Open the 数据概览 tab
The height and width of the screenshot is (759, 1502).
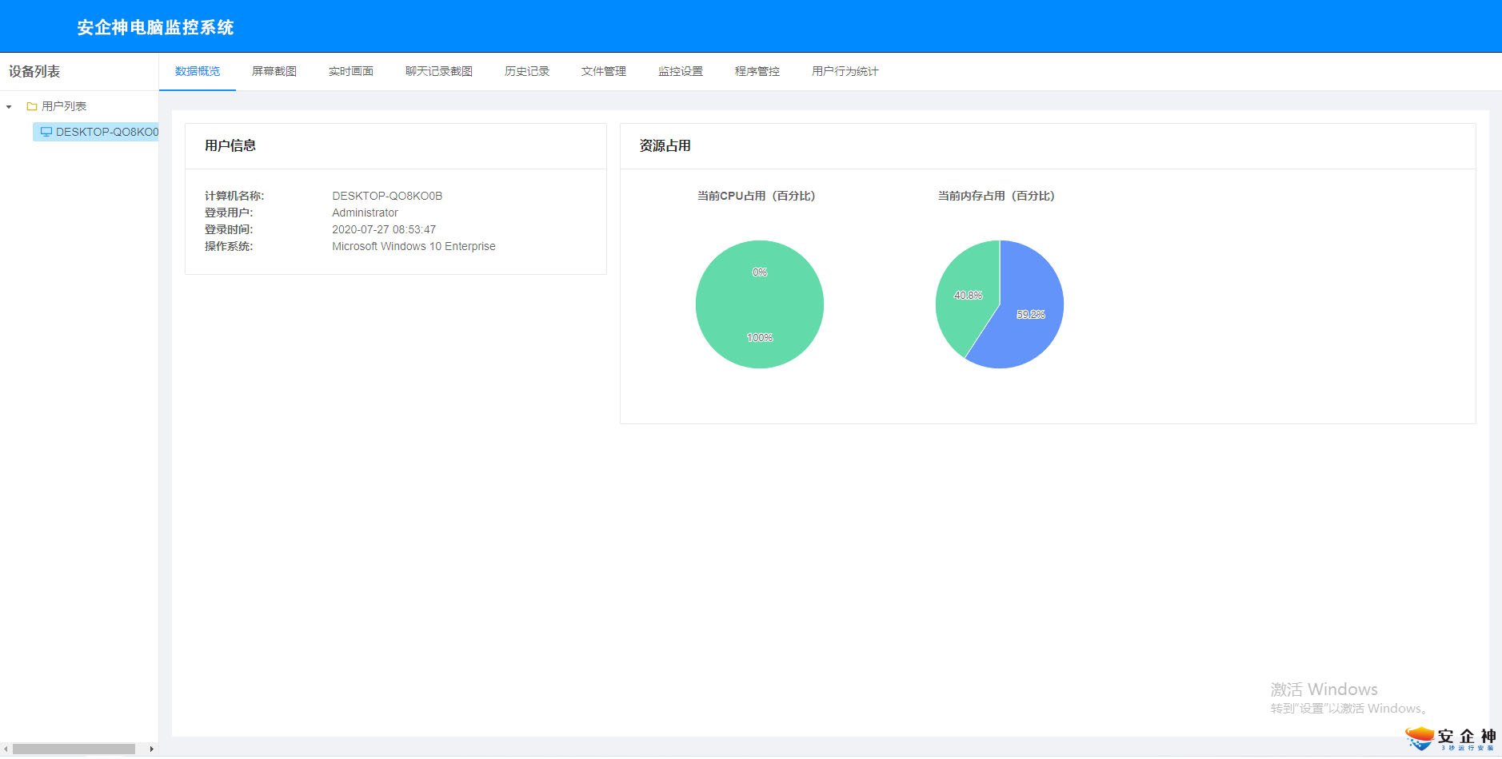click(198, 71)
